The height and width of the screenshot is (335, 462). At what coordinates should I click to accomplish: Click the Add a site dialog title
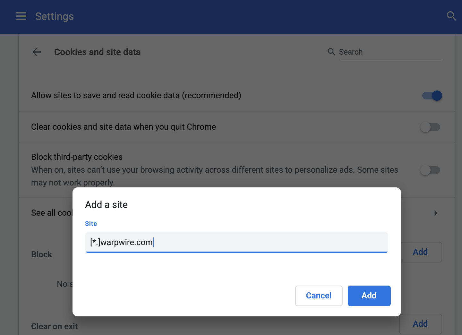click(107, 205)
